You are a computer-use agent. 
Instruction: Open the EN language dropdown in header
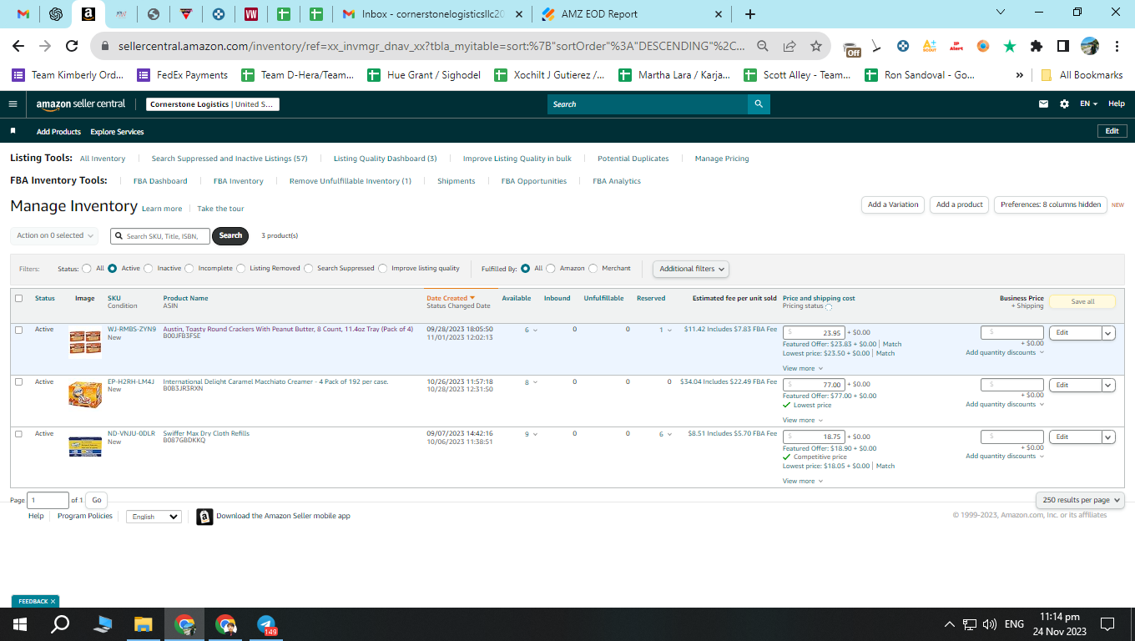(1089, 104)
